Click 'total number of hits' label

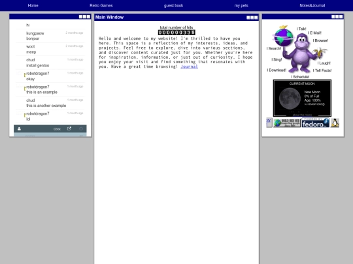[x=176, y=27]
